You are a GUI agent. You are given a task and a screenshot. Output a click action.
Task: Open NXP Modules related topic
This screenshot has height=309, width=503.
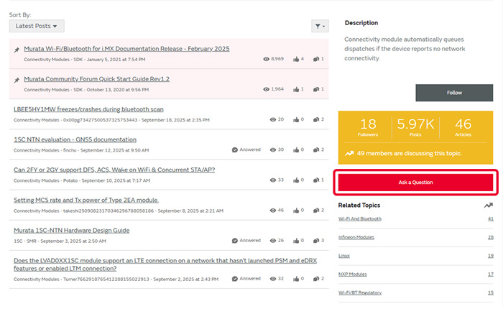353,274
